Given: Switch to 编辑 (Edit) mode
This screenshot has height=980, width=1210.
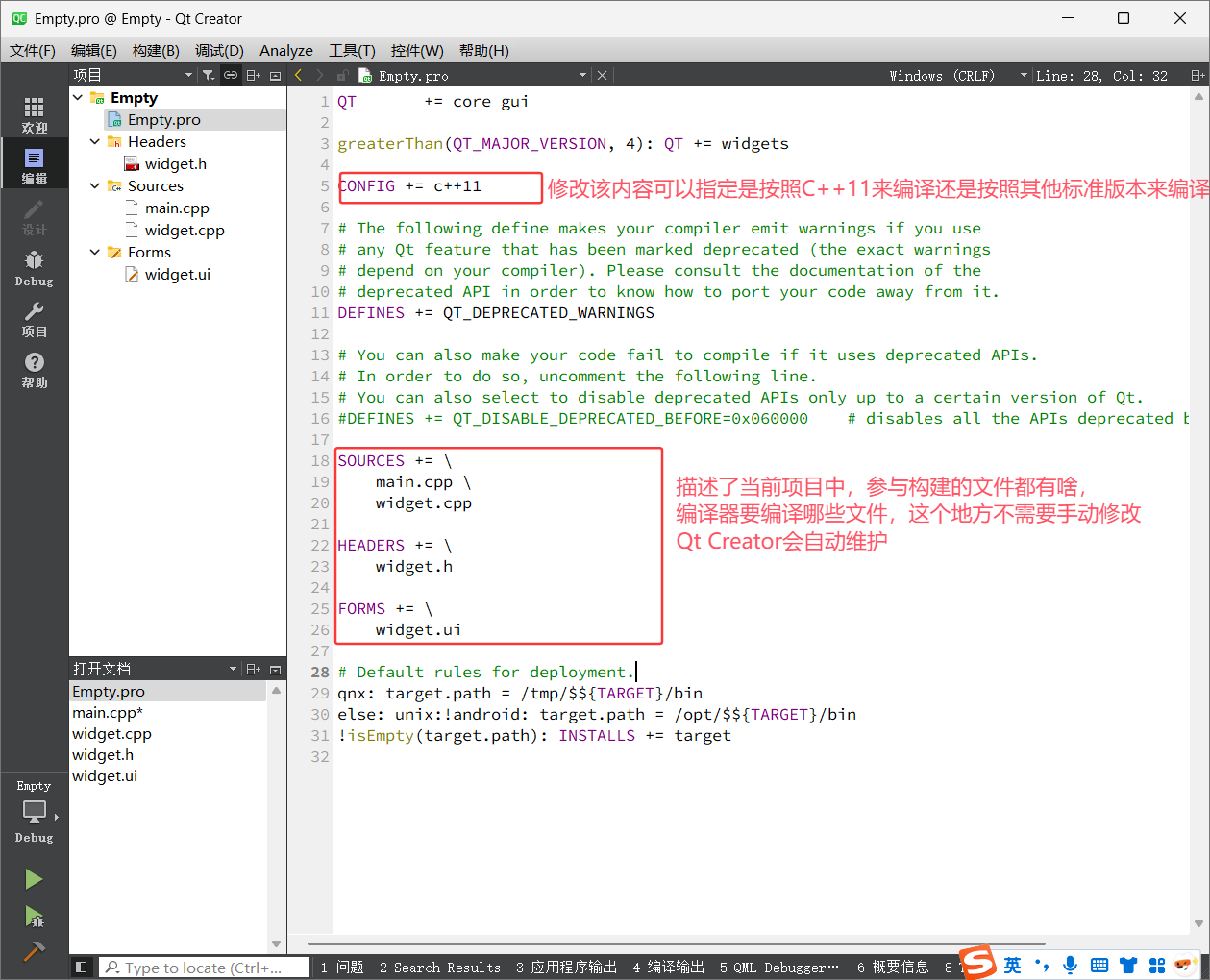Looking at the screenshot, I should [x=35, y=165].
